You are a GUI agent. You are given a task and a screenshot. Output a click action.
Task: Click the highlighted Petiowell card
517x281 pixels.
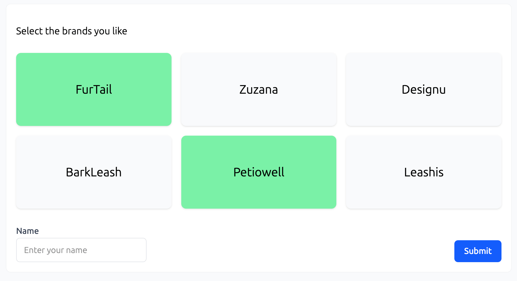click(x=258, y=172)
